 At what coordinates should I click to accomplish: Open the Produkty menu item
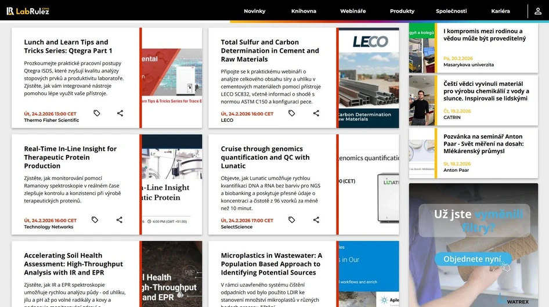click(x=402, y=11)
